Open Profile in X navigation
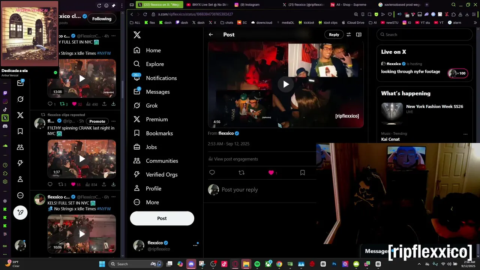This screenshot has width=480, height=270. point(148,189)
